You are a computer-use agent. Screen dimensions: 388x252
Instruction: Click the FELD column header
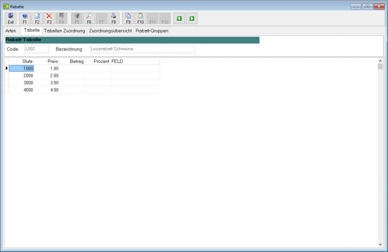point(135,62)
